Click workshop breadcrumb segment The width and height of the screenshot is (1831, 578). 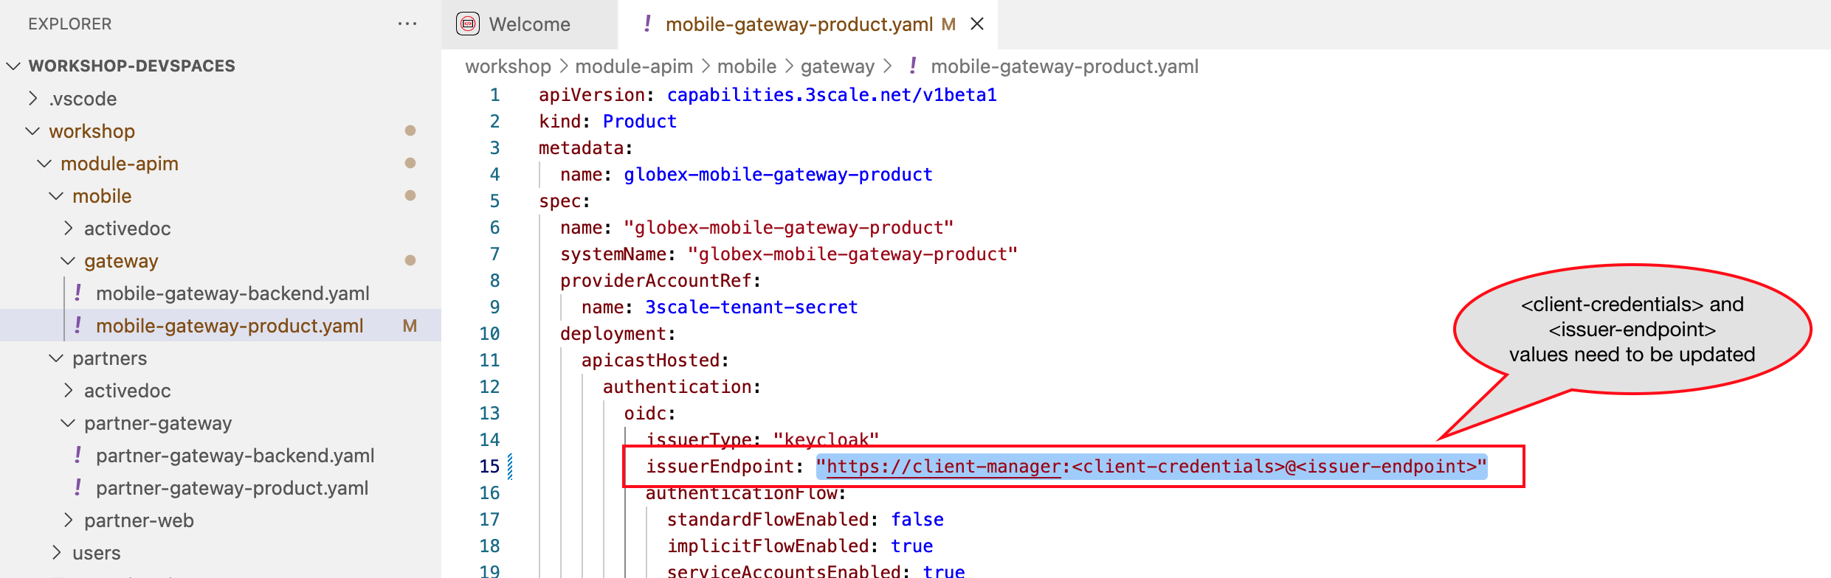click(508, 66)
